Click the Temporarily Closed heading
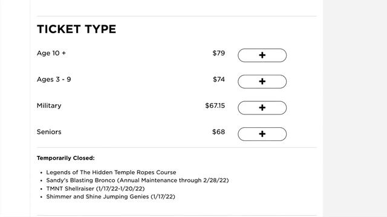Viewport: 387px width, 217px height. [66, 158]
